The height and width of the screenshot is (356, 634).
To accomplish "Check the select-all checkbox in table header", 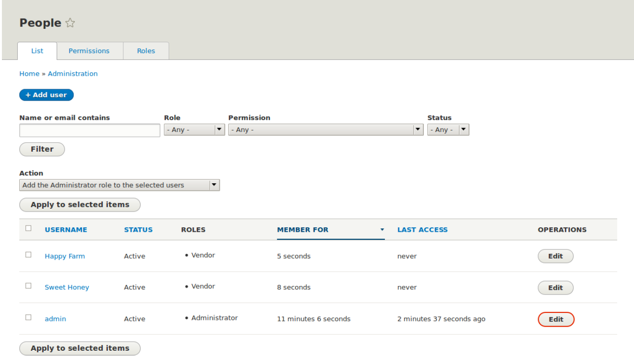I will coord(28,227).
